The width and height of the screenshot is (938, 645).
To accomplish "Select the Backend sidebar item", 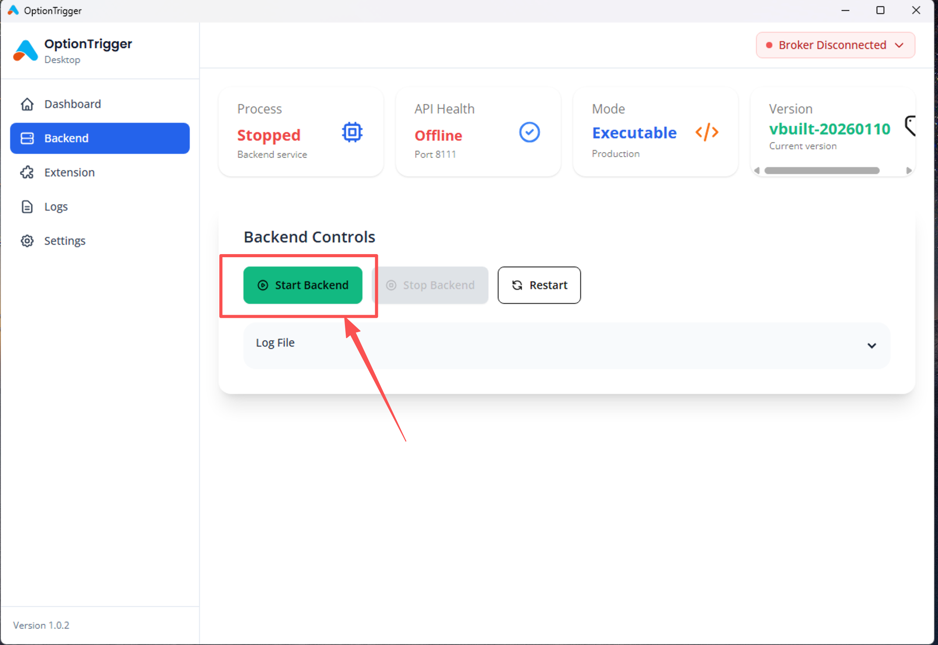I will (100, 138).
